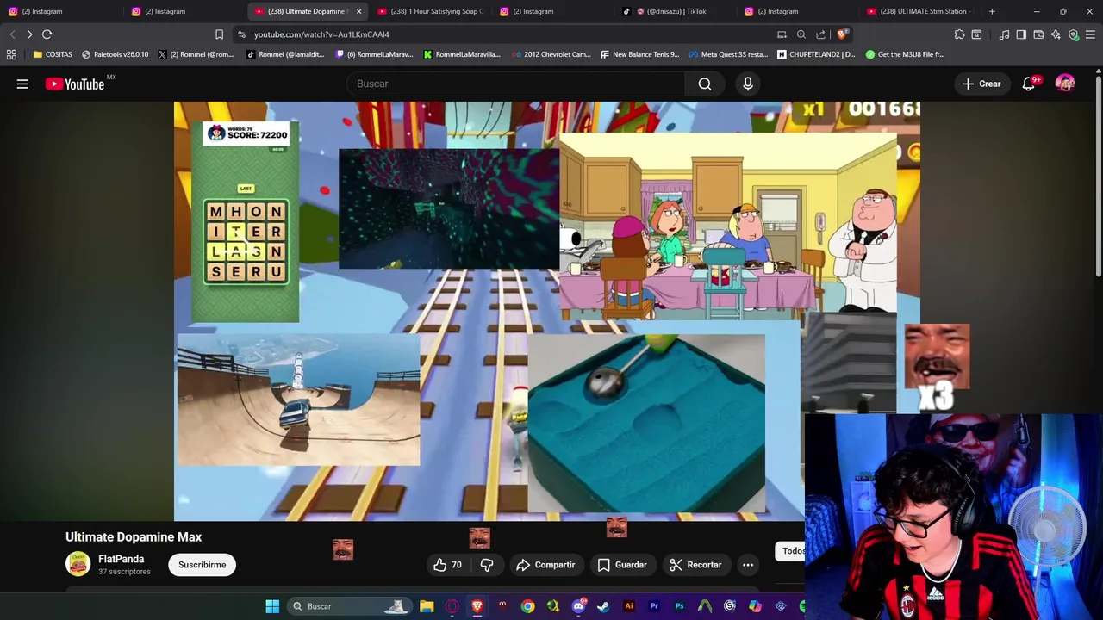The width and height of the screenshot is (1103, 620).
Task: Open Google Chrome from the taskbar
Action: pyautogui.click(x=527, y=606)
